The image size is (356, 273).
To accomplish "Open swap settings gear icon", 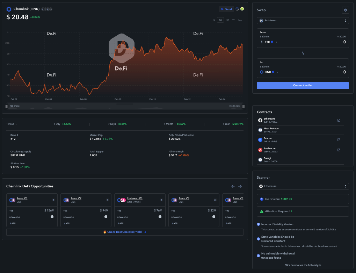I will tap(345, 10).
